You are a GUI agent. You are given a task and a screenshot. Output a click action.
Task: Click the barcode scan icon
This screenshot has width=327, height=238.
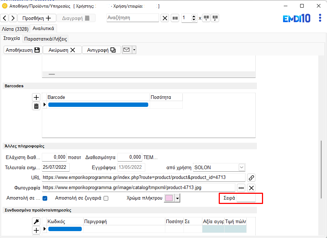(x=175, y=18)
